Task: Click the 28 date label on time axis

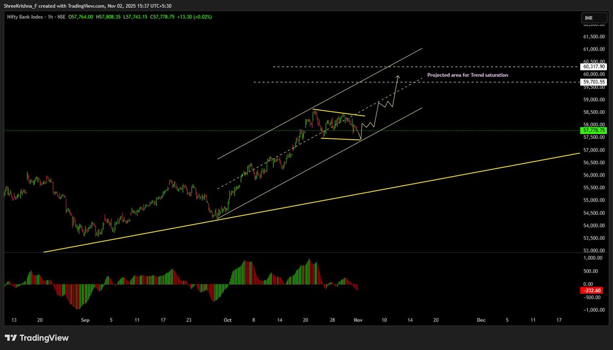Action: (x=332, y=320)
